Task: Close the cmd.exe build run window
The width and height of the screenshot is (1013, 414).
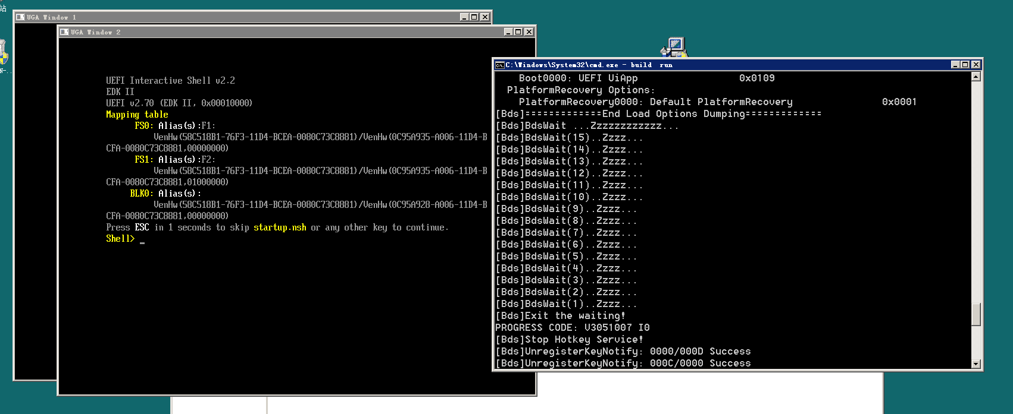Action: coord(976,65)
